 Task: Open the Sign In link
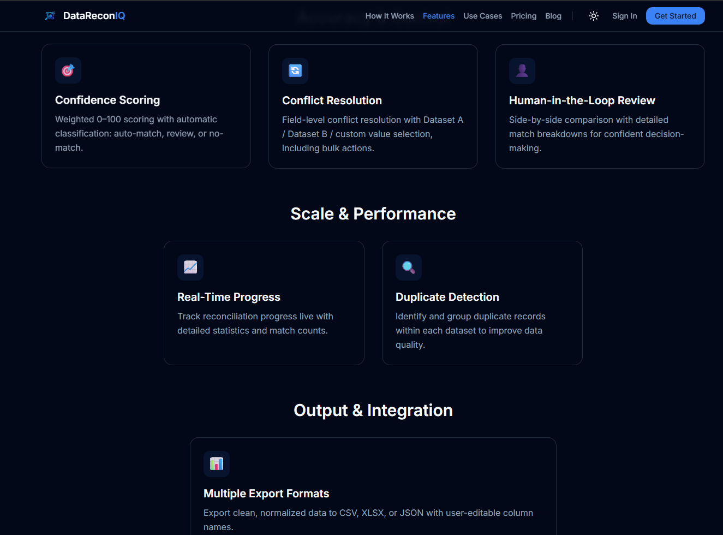[624, 16]
